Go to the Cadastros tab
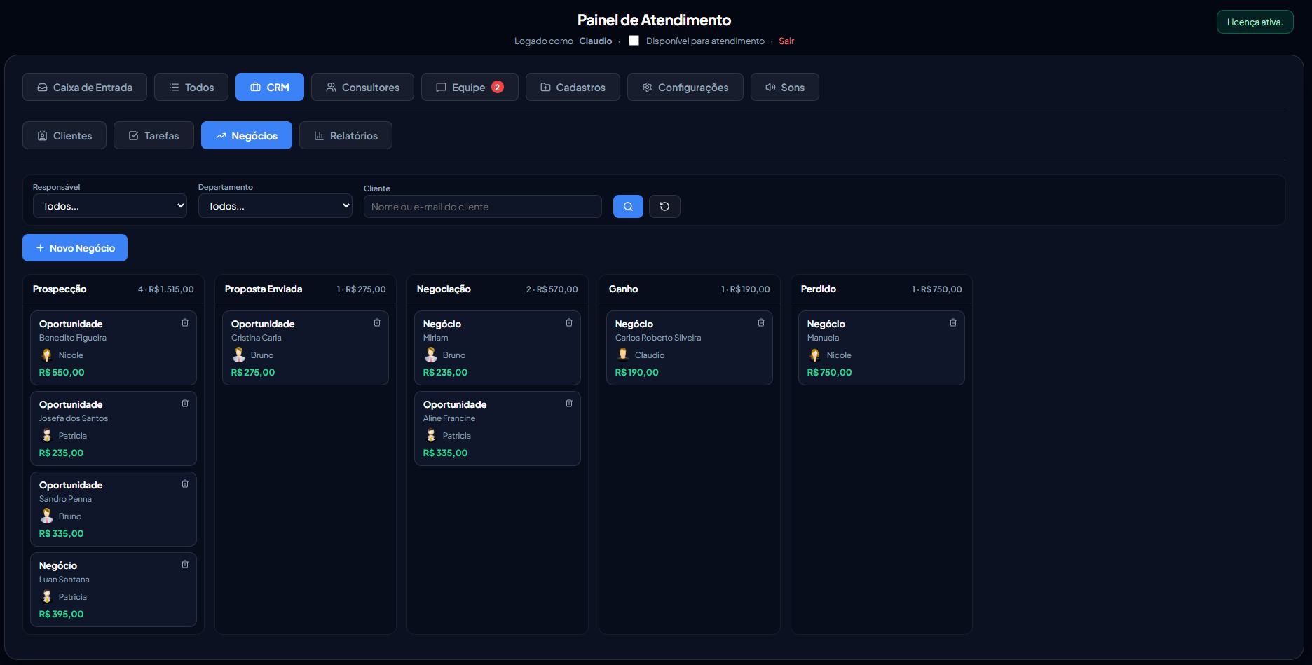This screenshot has height=665, width=1312. click(573, 87)
